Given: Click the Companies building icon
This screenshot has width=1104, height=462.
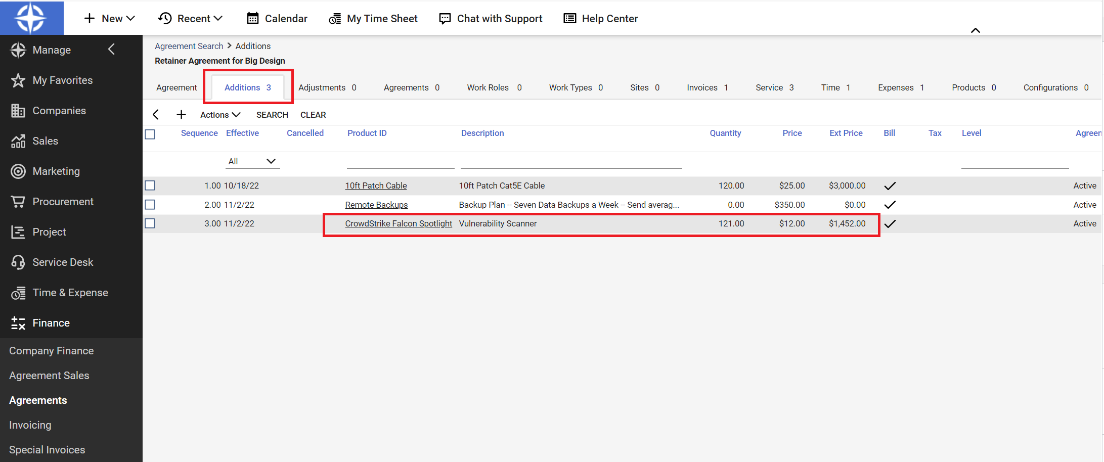Looking at the screenshot, I should 18,111.
